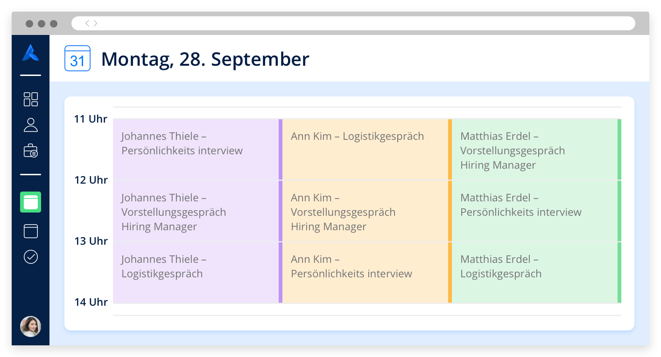Viewport: 661px width, 357px height.
Task: Click the browser forward arrow
Action: (95, 23)
